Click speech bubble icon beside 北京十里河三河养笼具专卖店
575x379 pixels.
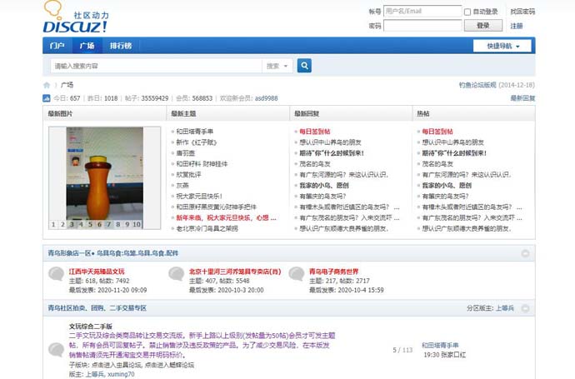(x=176, y=274)
